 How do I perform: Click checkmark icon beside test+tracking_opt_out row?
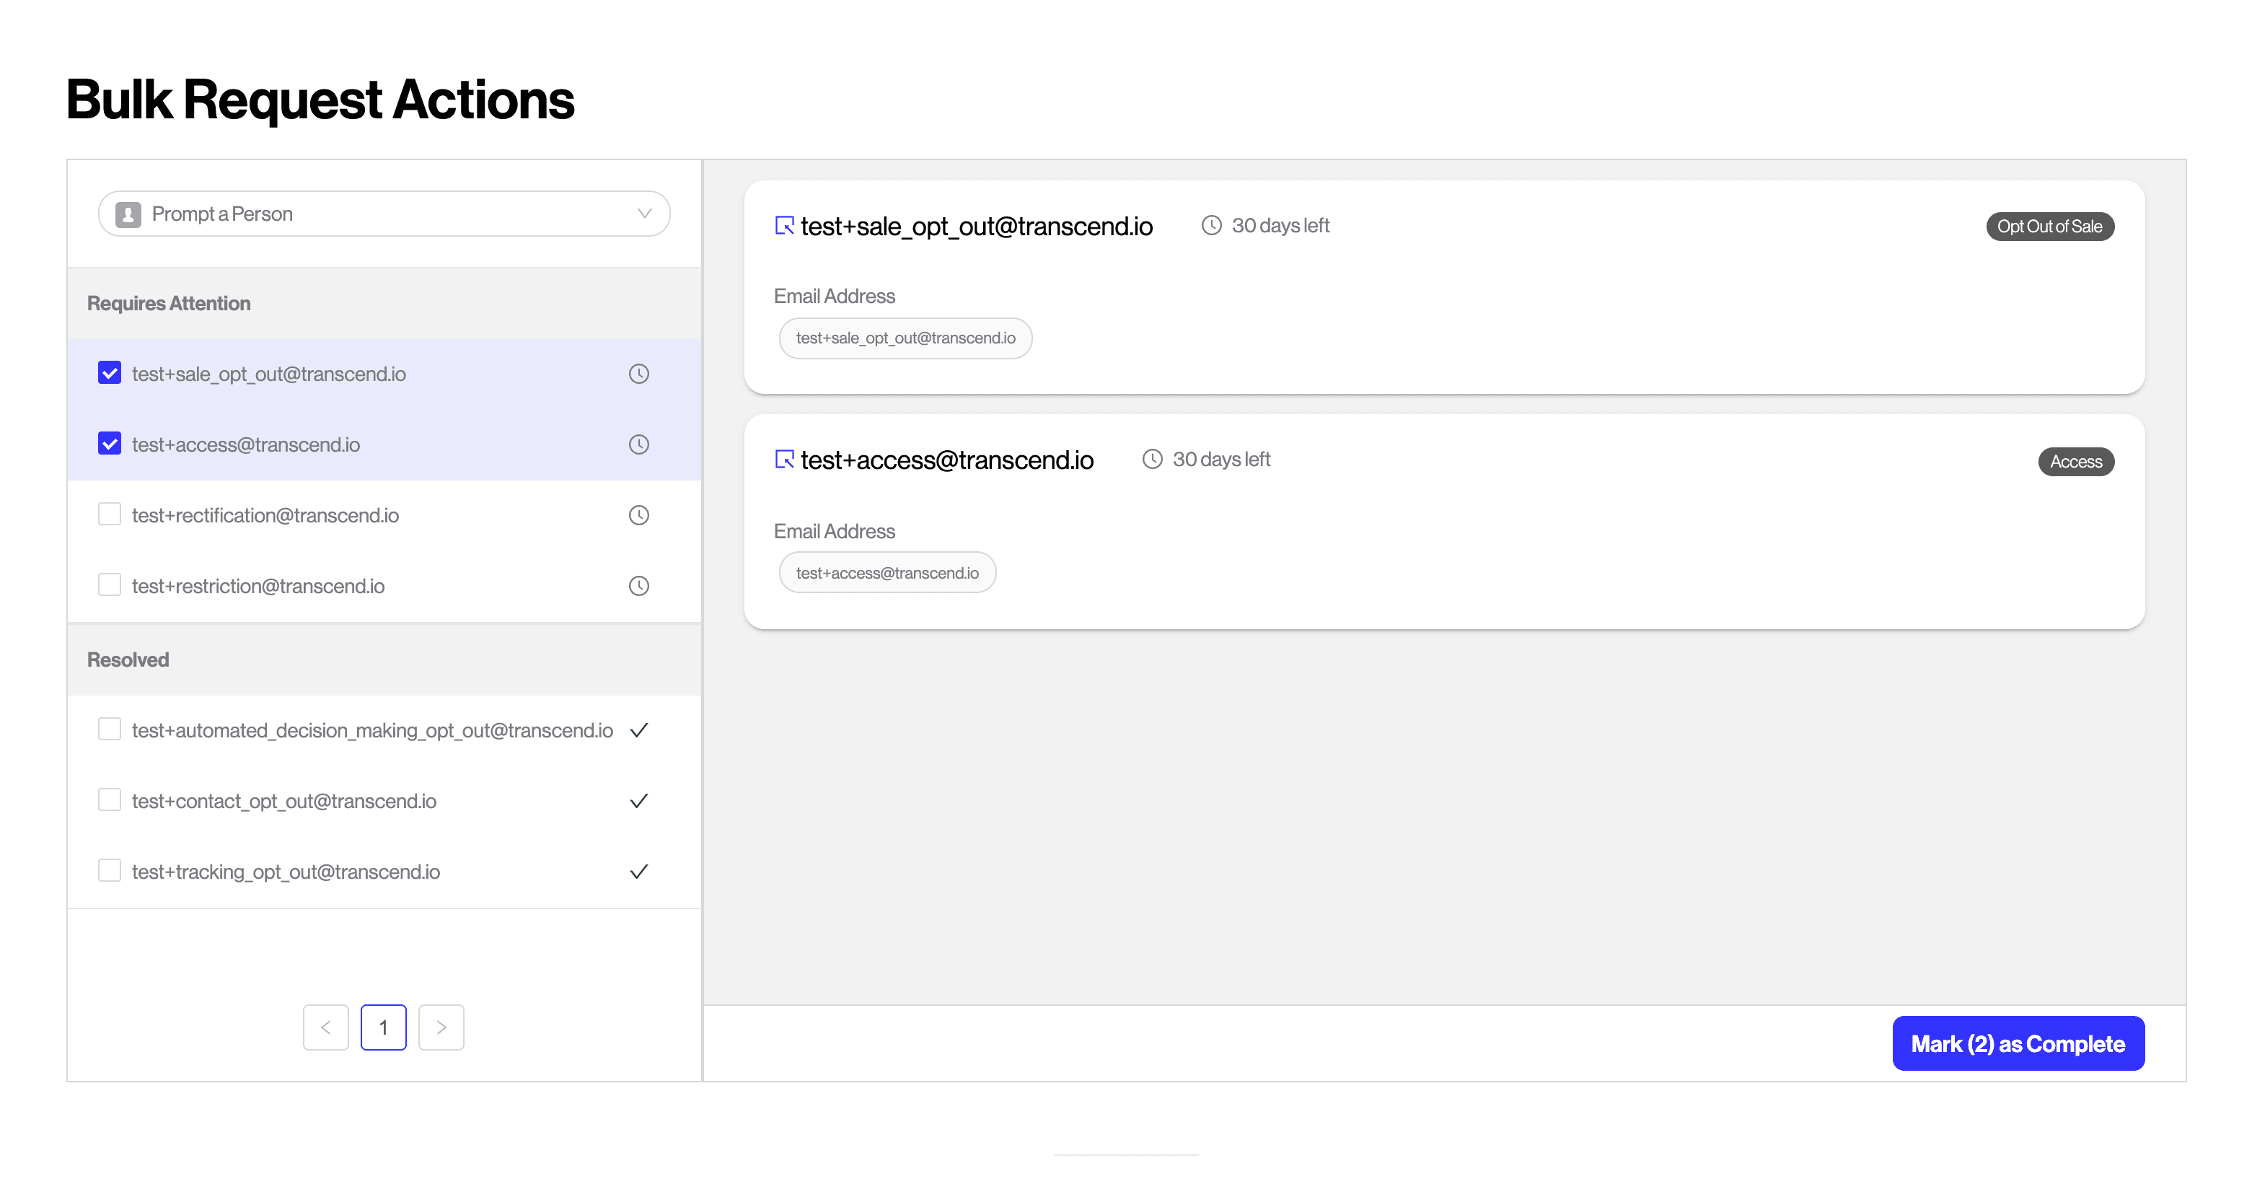tap(639, 872)
